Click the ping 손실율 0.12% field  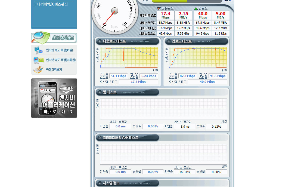pos(216,127)
